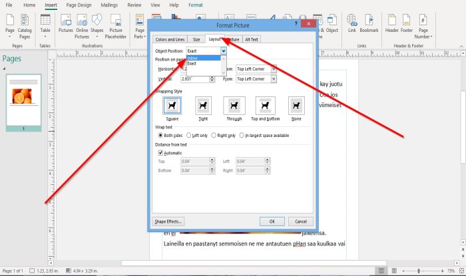Uncheck the Automatic distance checkbox
466x276 pixels.
[160, 153]
